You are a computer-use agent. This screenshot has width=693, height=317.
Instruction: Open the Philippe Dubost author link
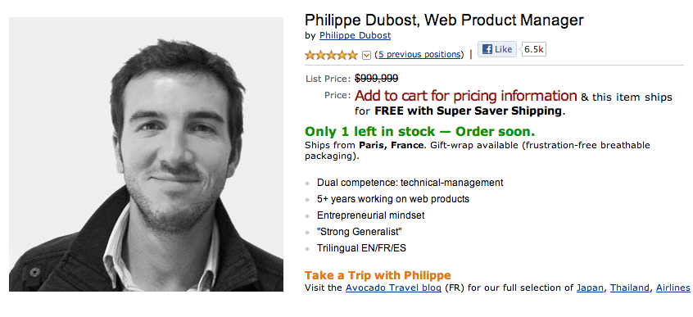(x=355, y=35)
